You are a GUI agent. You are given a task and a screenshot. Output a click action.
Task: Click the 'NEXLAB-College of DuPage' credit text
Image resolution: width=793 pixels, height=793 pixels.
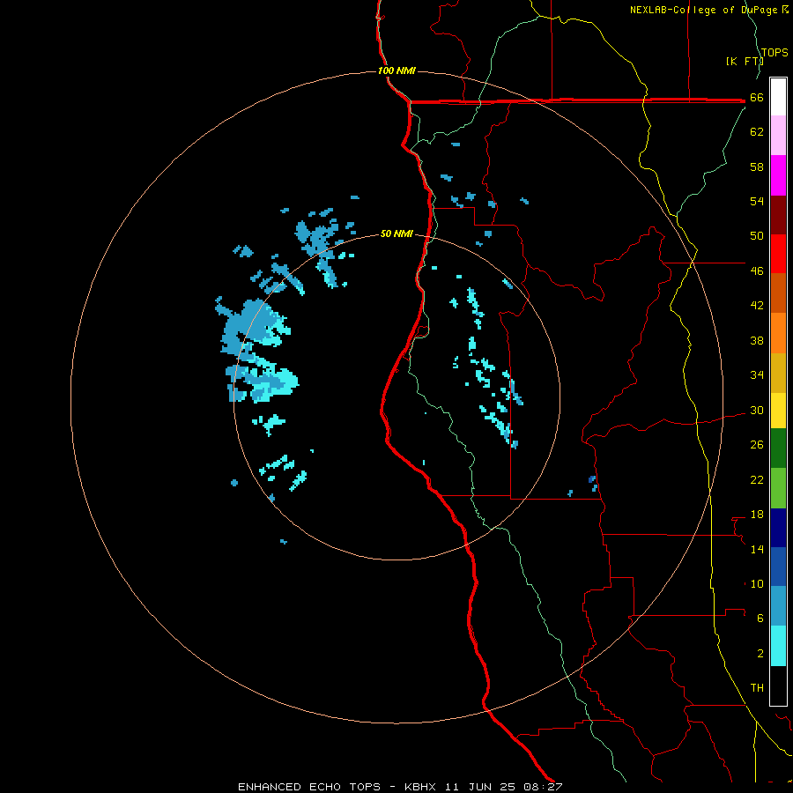706,10
